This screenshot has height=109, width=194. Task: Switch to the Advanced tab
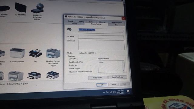(x=102, y=22)
